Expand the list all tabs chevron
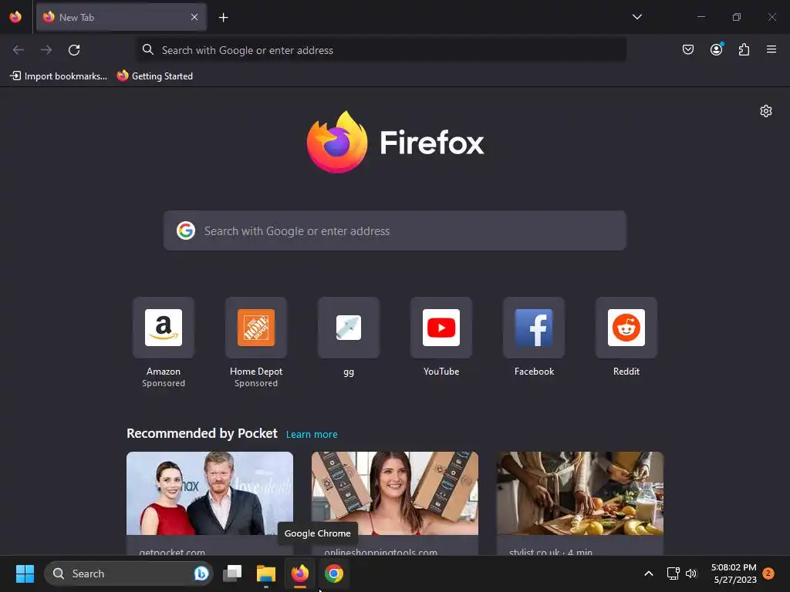The image size is (790, 592). click(x=636, y=17)
